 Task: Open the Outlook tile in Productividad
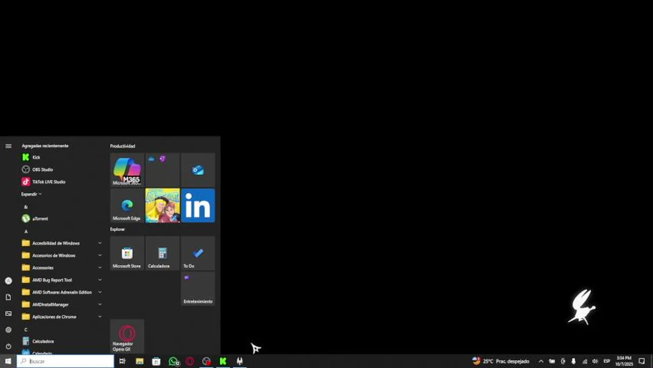[198, 170]
